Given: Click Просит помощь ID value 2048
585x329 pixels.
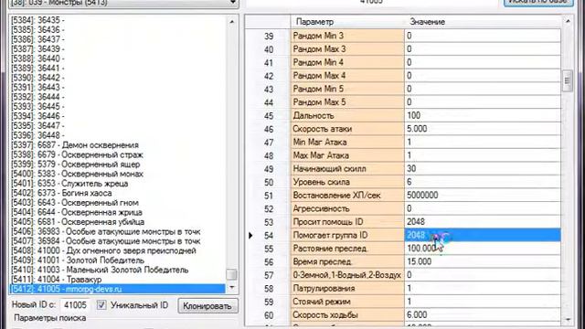Looking at the screenshot, I should coord(483,221).
